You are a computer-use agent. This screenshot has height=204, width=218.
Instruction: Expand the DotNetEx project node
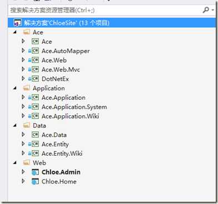click(x=23, y=79)
